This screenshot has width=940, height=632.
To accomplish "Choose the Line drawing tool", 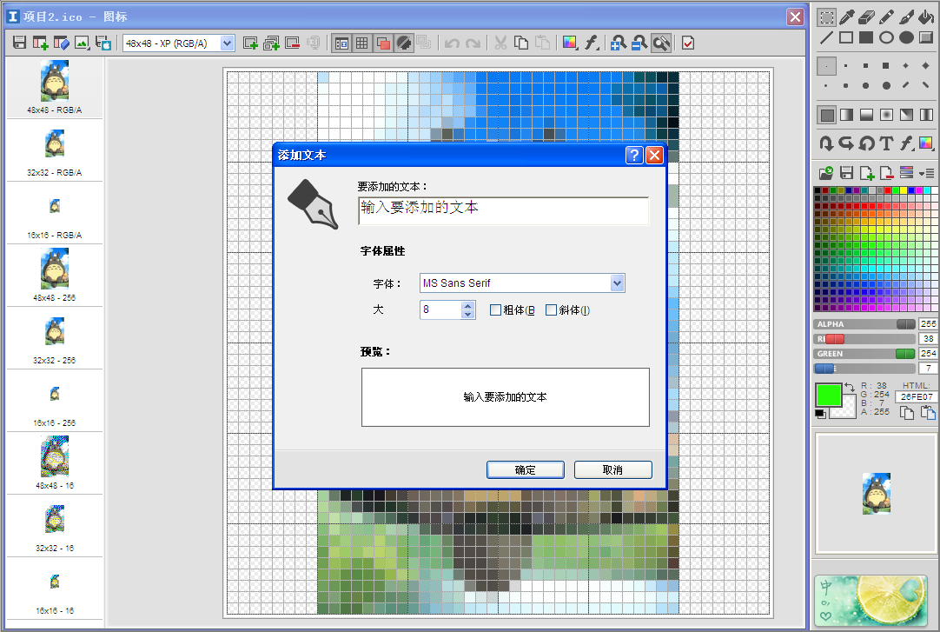I will [x=825, y=37].
